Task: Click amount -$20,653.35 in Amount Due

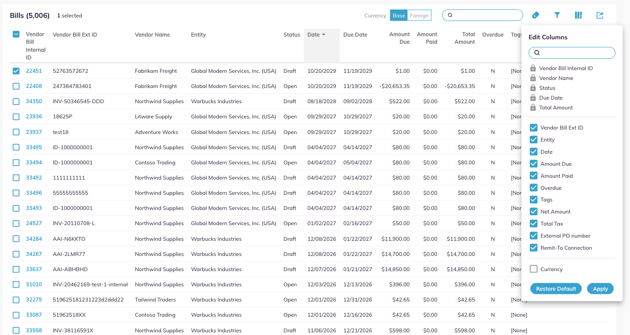Action: pos(395,86)
